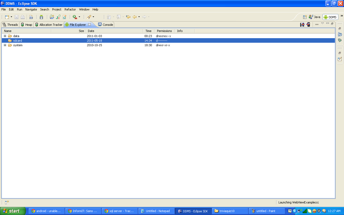Click the Time column header
This screenshot has width=344, height=215.
click(149, 31)
